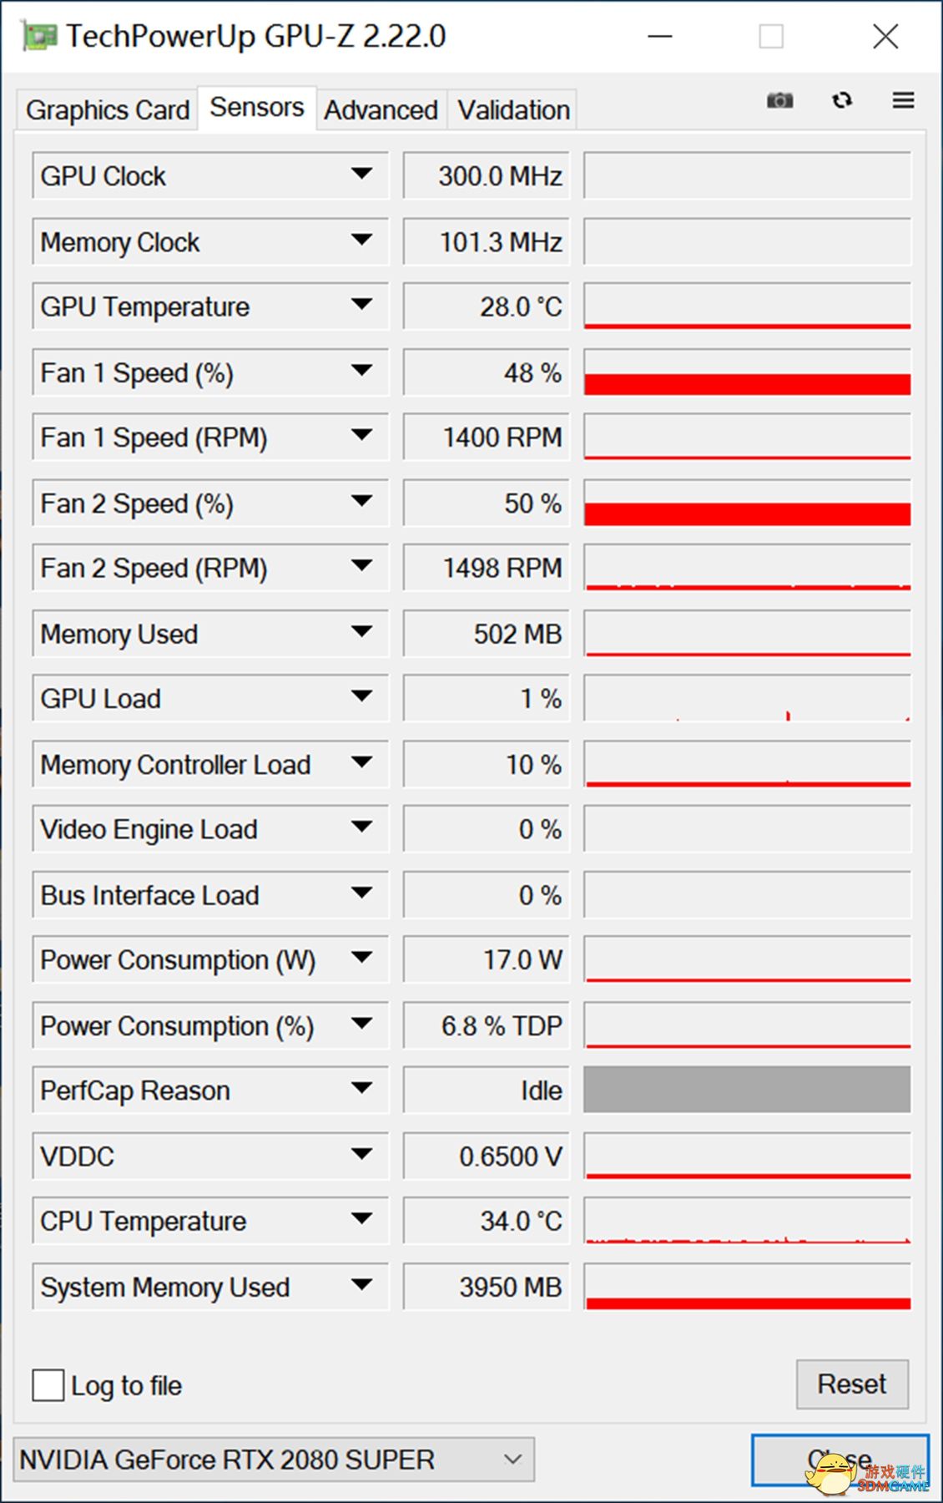Expand the PerfCap Reason dropdown arrow
Viewport: 943px width, 1503px height.
361,1088
